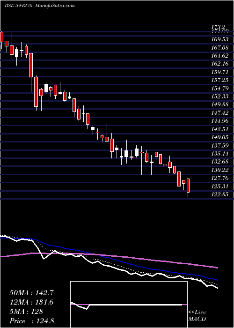Click the 147.42 price axis label
Screen dimensions: 234x328
click(220, 113)
